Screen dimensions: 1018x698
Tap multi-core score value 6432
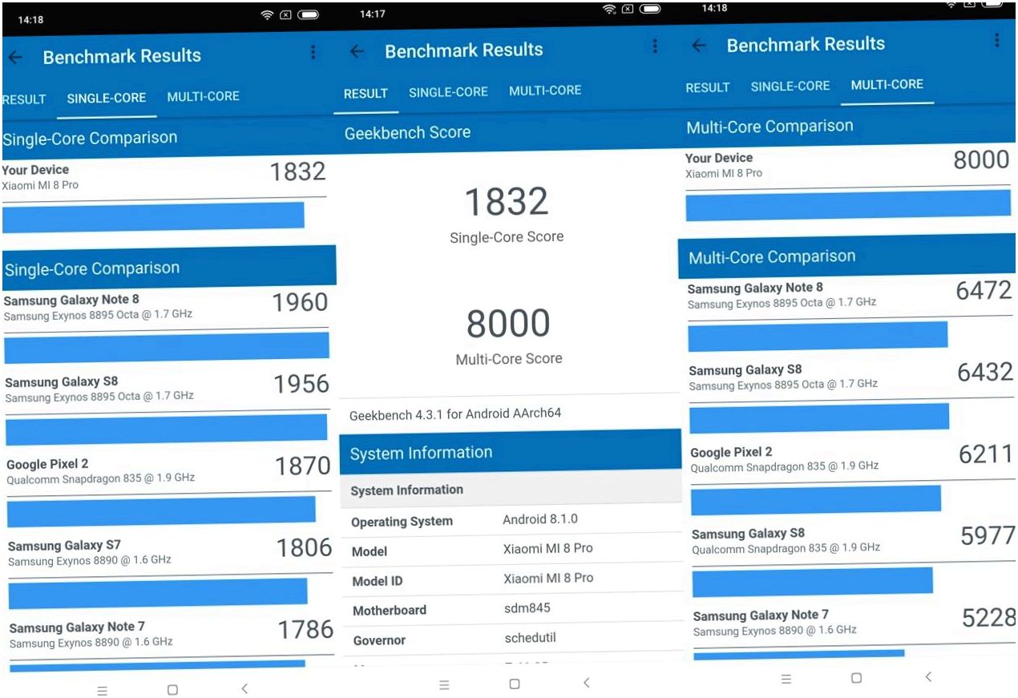[x=986, y=372]
